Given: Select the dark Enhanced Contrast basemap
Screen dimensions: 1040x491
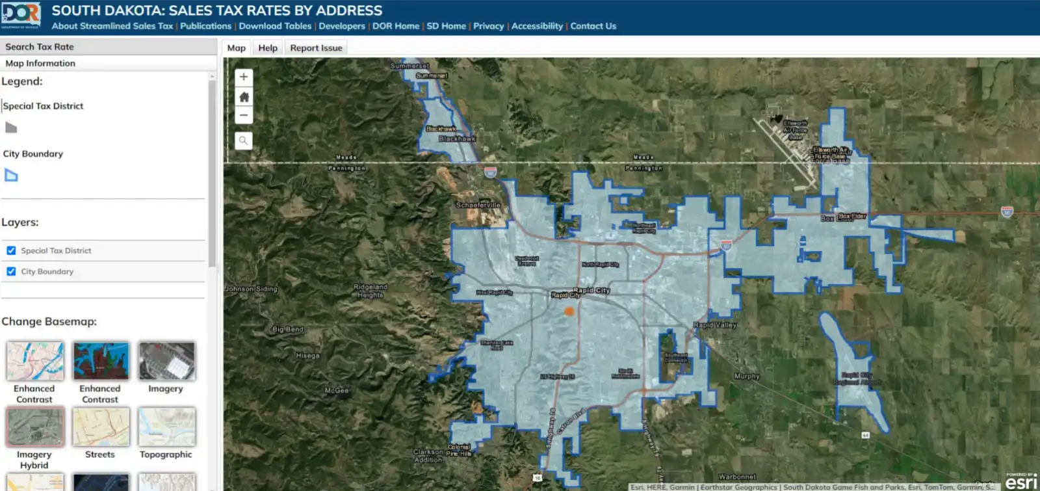Looking at the screenshot, I should point(101,361).
